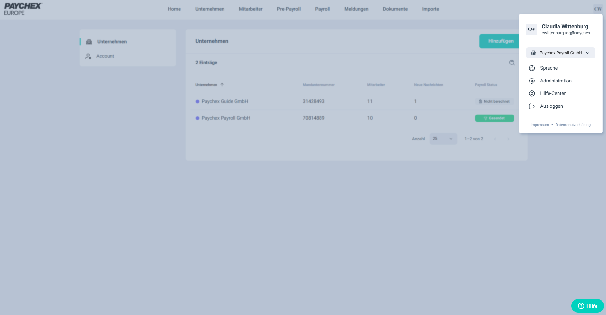Sort by Unternehmen column arrow
Image resolution: width=606 pixels, height=315 pixels.
coord(222,85)
